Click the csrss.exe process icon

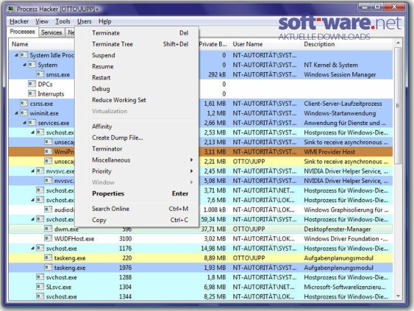[x=24, y=103]
